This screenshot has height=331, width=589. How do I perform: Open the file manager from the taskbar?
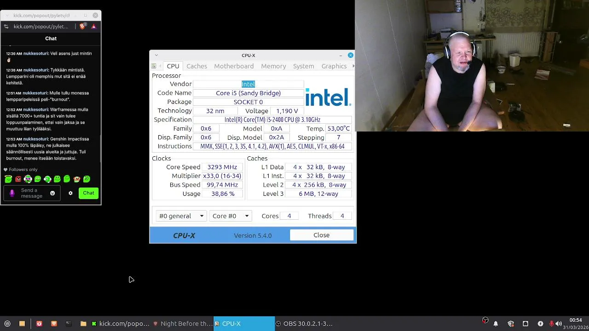click(x=22, y=324)
